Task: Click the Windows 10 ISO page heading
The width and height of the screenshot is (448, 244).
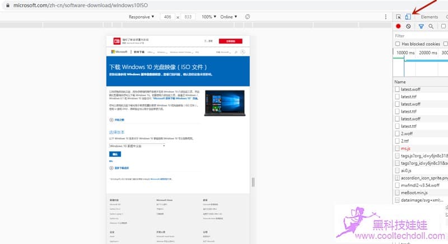Action: click(158, 67)
